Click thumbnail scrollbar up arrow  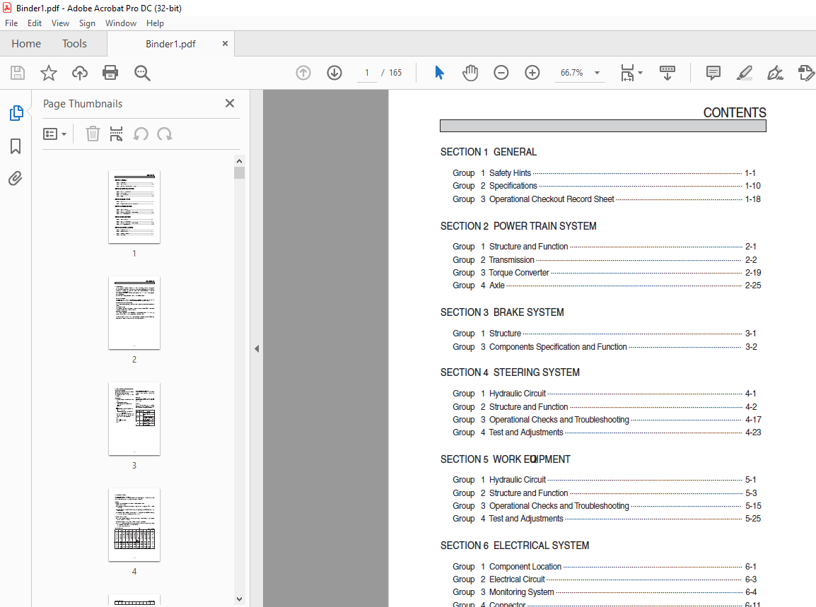240,160
